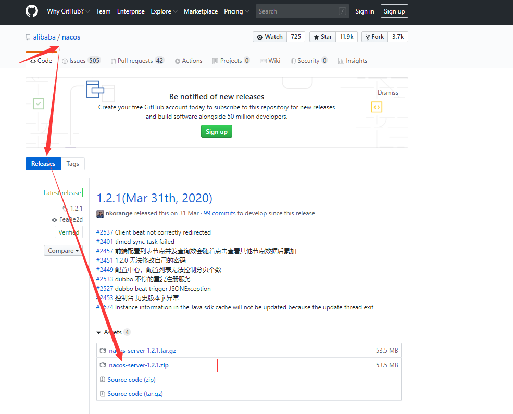Click the repository book icon beside alibaba
Viewport: 513px width, 414px height.
tap(28, 37)
